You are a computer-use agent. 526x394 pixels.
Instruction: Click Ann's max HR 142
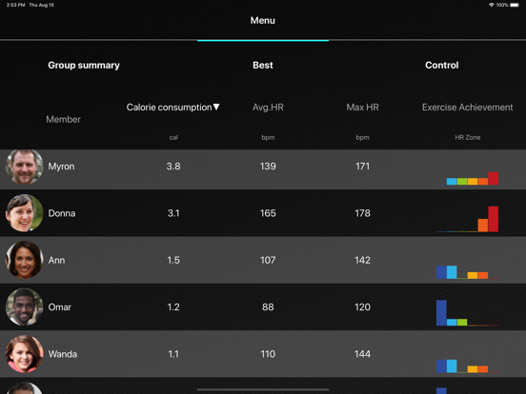pyautogui.click(x=362, y=261)
